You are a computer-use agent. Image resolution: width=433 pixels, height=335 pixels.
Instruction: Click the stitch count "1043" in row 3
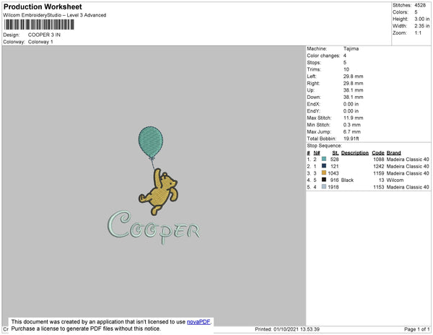(333, 173)
